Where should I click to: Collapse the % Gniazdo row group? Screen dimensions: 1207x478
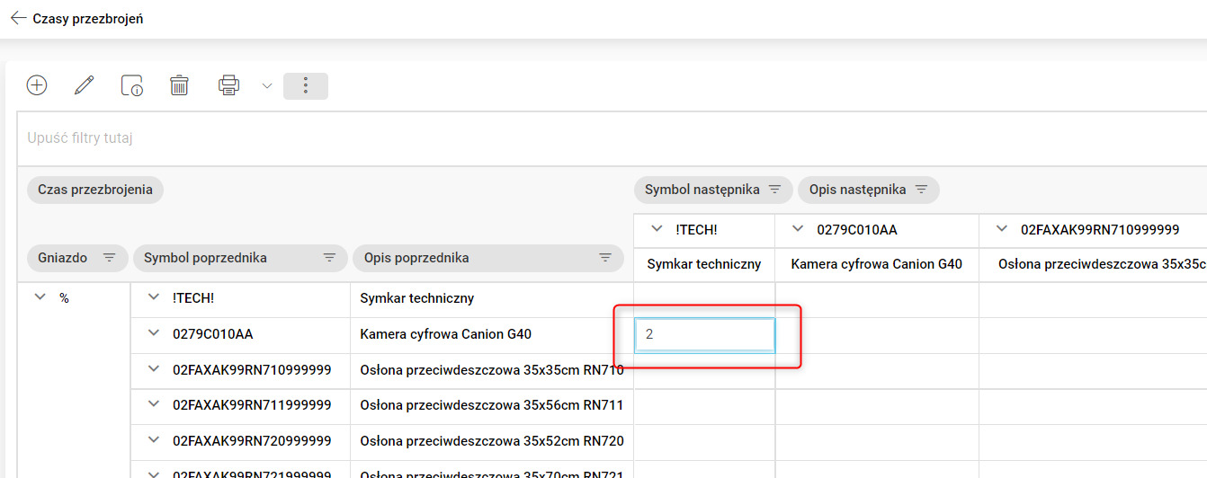coord(40,298)
